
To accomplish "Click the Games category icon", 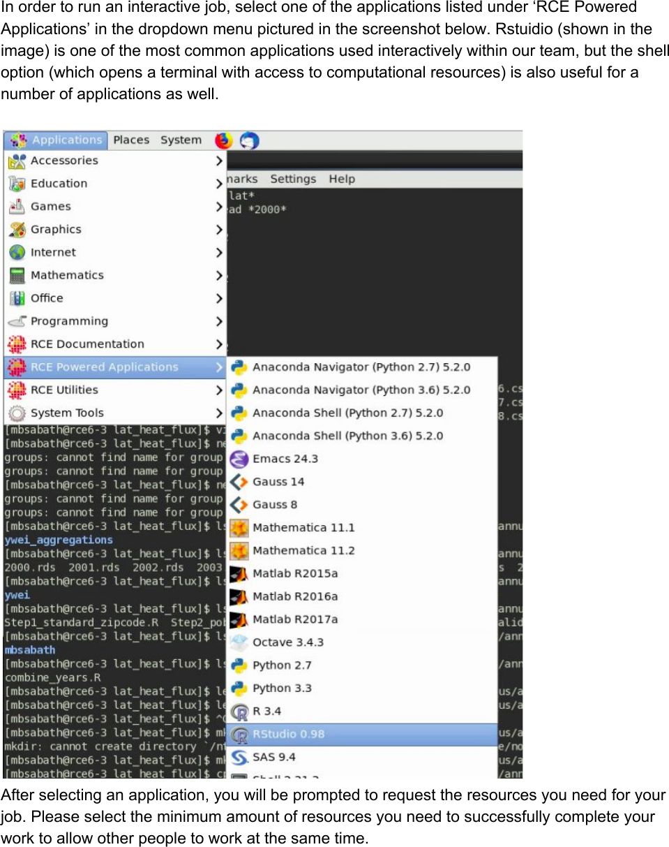I will click(x=17, y=207).
